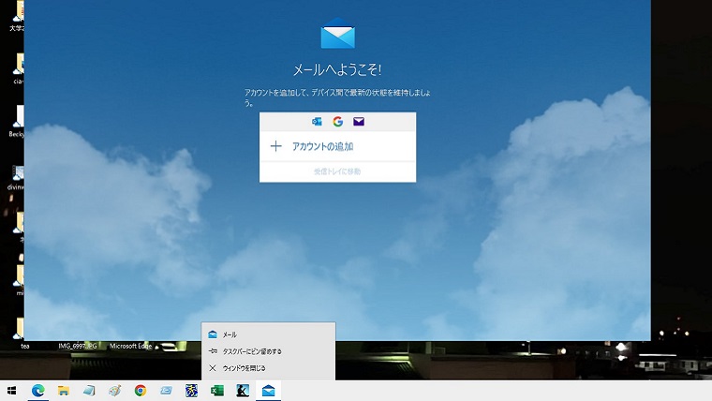Screen dimensions: 712x401
Task: Click the X icon beside ウィンドウを閉じる
Action: 212,368
